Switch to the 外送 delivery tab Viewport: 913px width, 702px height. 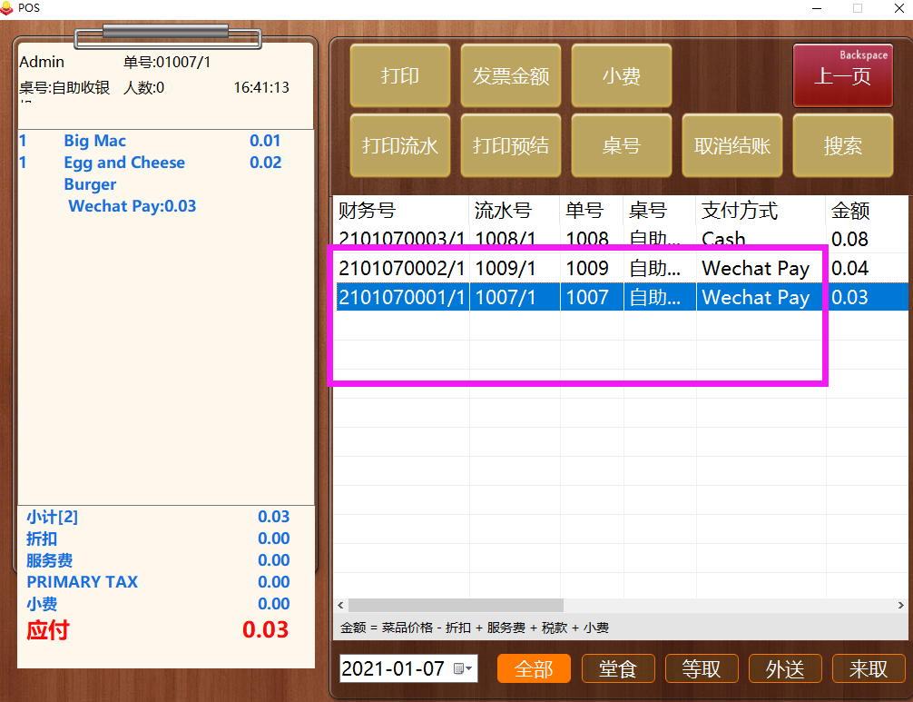(x=785, y=668)
